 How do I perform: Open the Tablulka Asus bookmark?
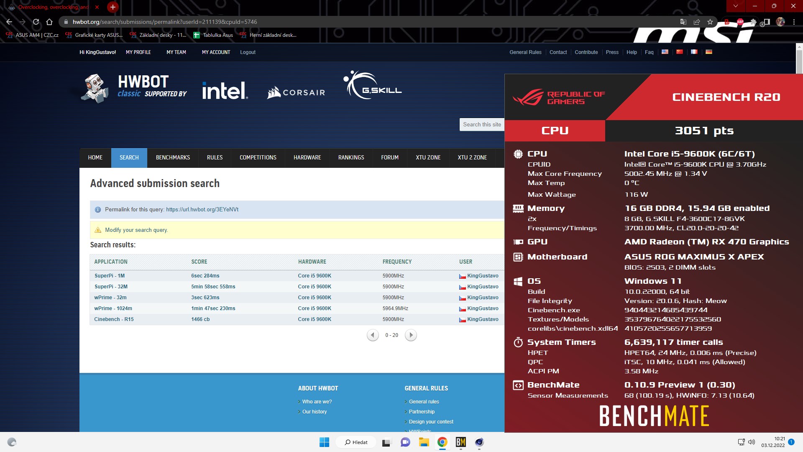tap(213, 35)
